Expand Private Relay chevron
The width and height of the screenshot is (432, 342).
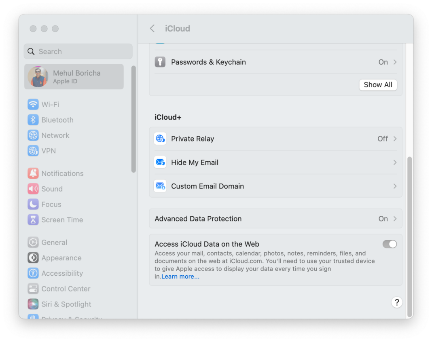tap(395, 139)
